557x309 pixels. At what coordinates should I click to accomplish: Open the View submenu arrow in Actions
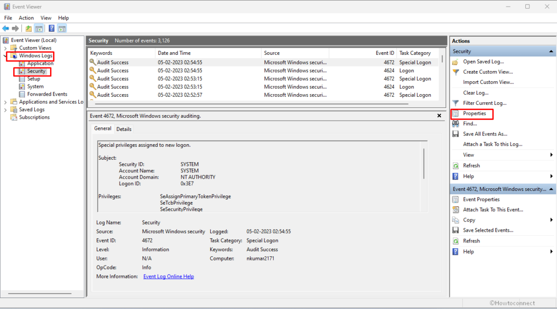(x=551, y=155)
